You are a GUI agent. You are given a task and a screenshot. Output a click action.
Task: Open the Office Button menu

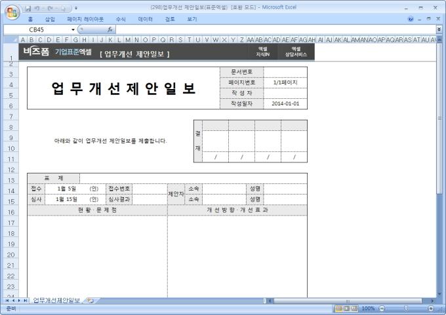click(x=12, y=12)
